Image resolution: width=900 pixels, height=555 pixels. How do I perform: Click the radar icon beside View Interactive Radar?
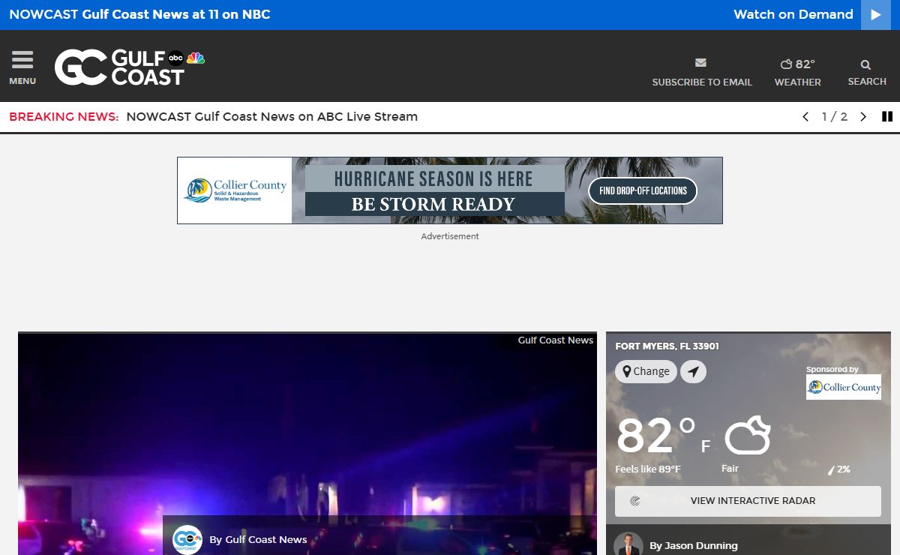point(635,501)
